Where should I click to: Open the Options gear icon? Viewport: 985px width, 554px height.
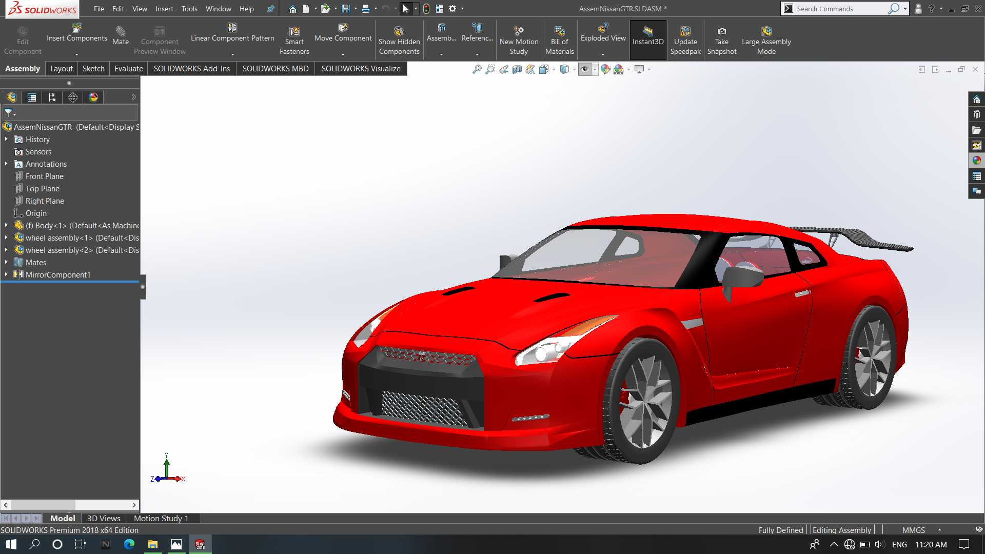coord(452,9)
